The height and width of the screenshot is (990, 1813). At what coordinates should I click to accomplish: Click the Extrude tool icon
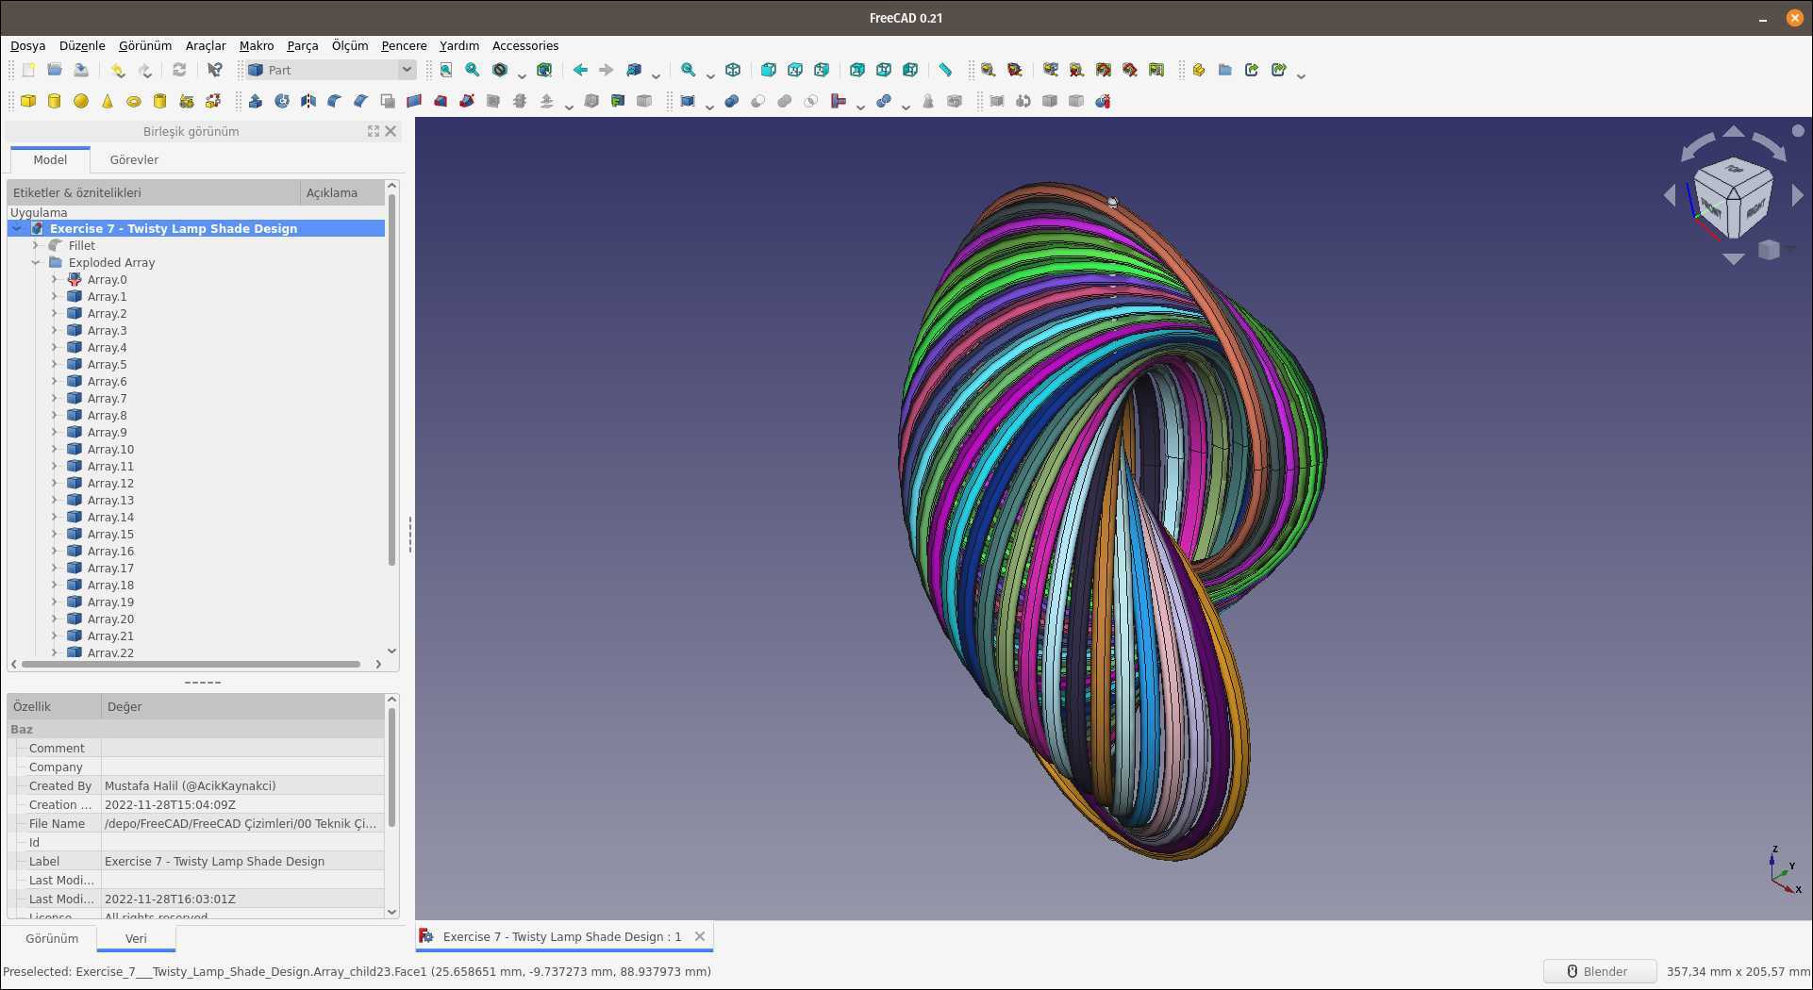point(256,101)
